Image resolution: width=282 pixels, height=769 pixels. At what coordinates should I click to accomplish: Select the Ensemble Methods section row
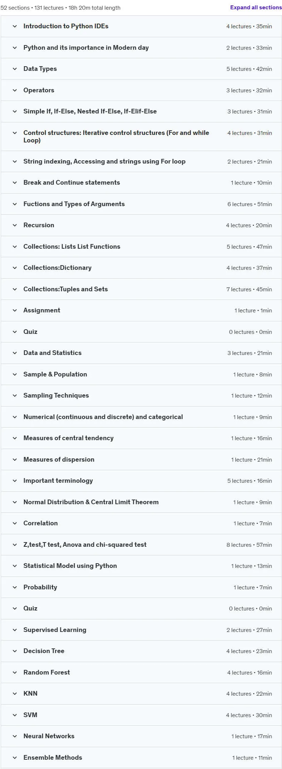(141, 758)
